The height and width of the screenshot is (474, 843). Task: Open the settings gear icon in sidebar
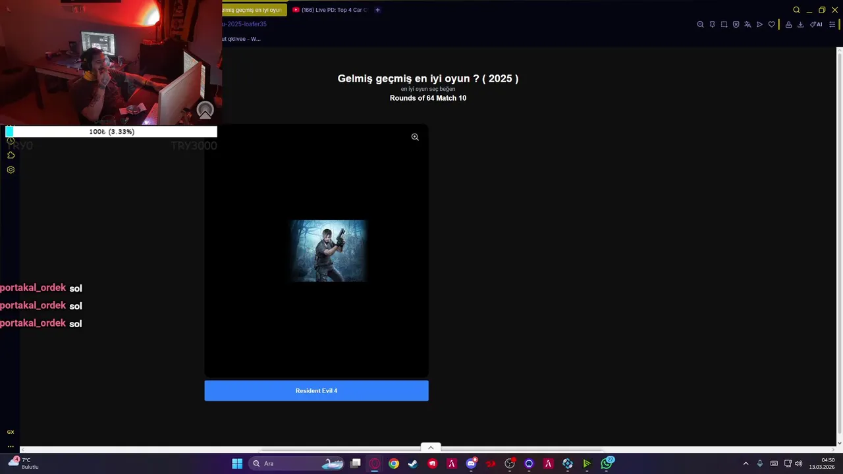point(11,170)
